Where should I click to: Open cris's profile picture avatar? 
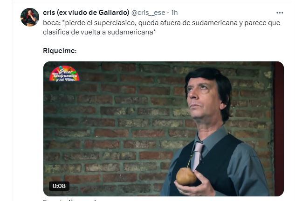pyautogui.click(x=30, y=17)
